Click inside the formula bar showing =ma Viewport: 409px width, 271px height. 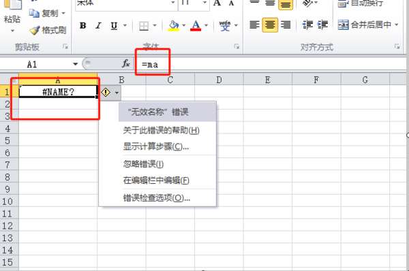tap(271, 64)
